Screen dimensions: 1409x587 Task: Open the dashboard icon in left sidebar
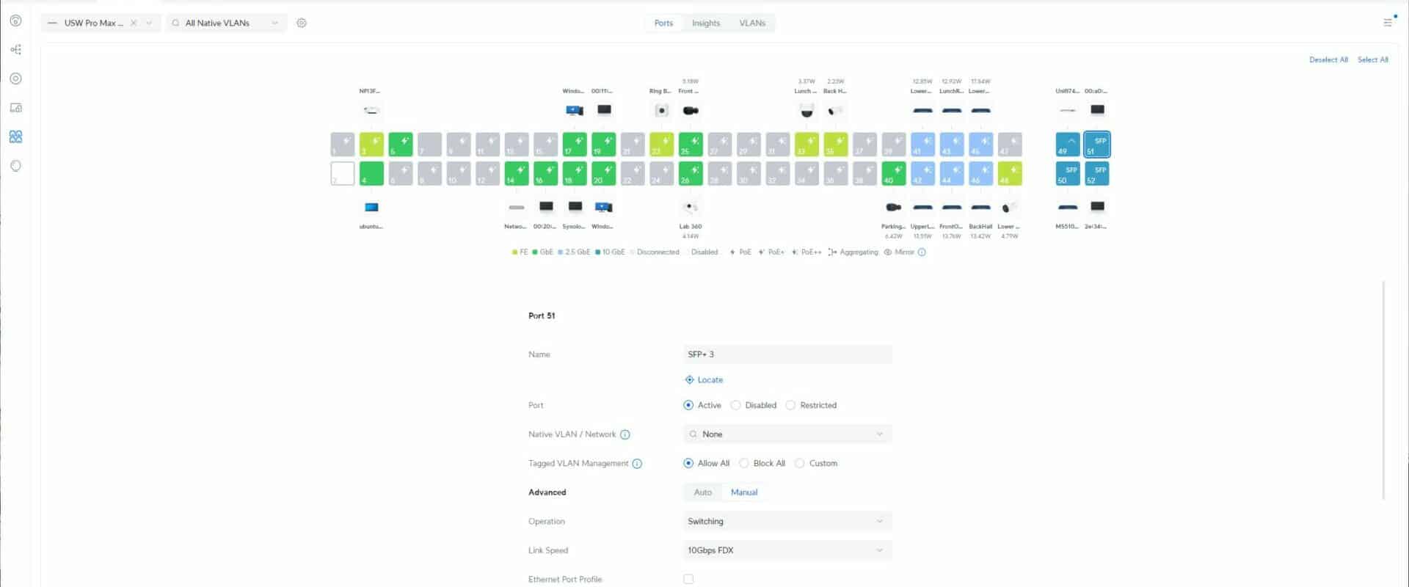[x=15, y=21]
